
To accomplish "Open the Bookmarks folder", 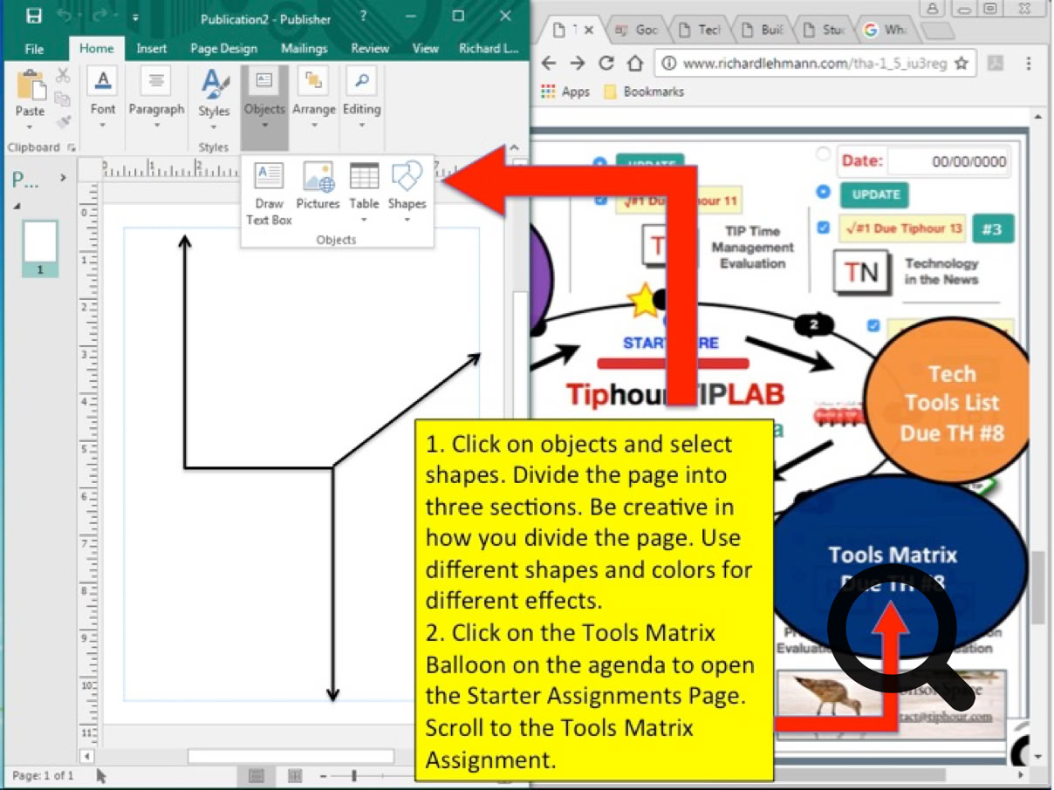I will click(x=644, y=92).
